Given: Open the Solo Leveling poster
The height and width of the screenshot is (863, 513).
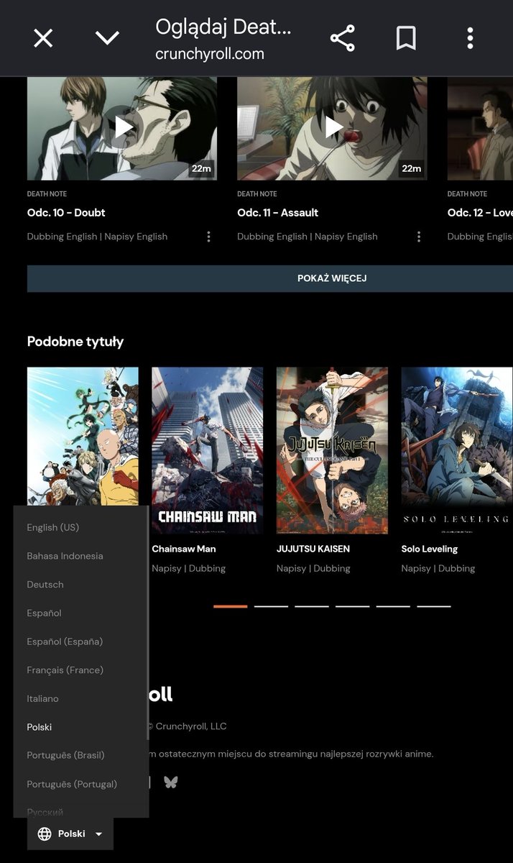Looking at the screenshot, I should (457, 451).
